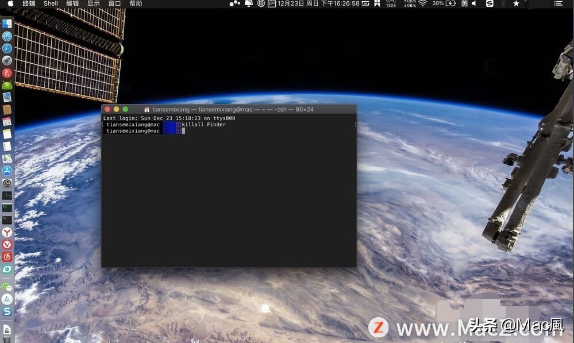This screenshot has height=343, width=574.
Task: Open the gray round utility icon below App Store
Action: [x=7, y=183]
